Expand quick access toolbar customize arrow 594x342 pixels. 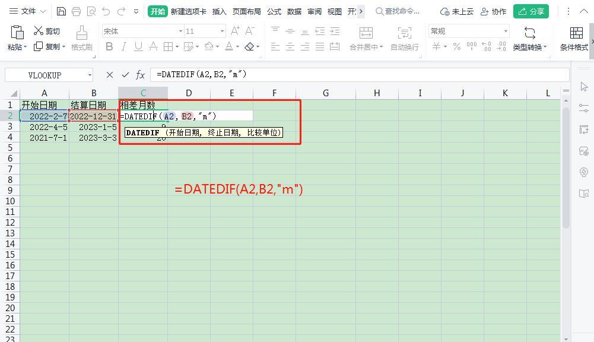(x=136, y=12)
